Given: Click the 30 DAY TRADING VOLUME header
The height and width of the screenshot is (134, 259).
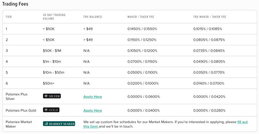Looking at the screenshot, I should (x=54, y=17).
